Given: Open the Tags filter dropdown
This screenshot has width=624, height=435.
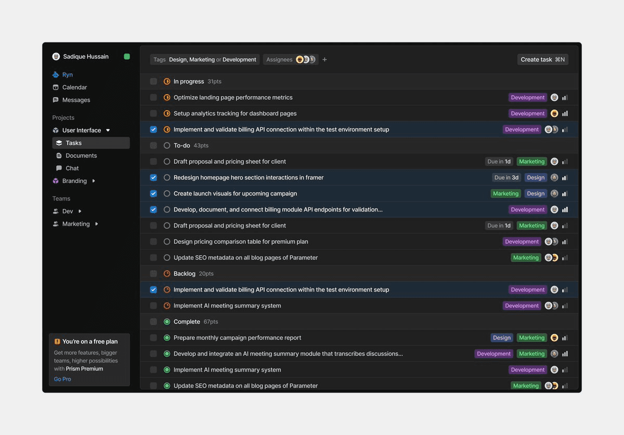Looking at the screenshot, I should tap(205, 60).
